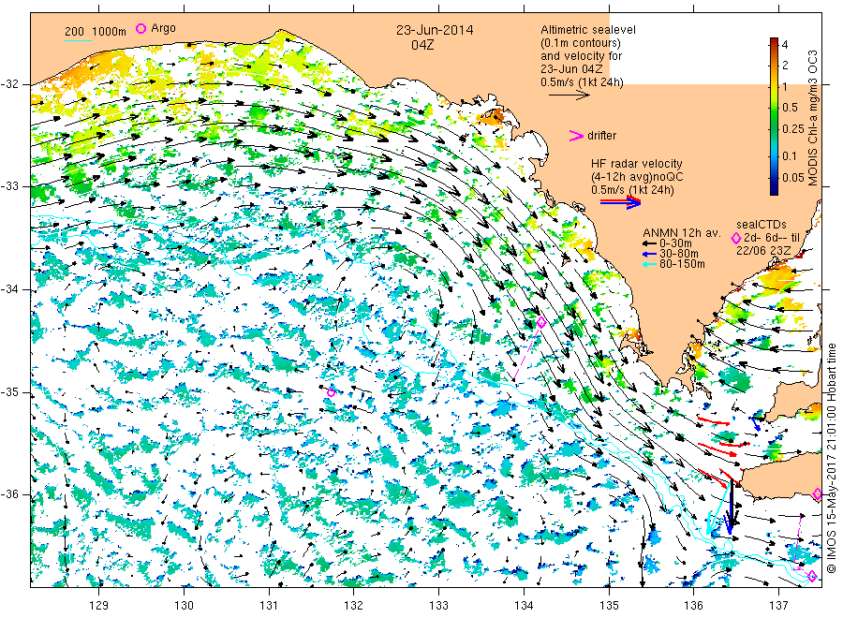Image resolution: width=843 pixels, height=618 pixels.
Task: Click the longitude axis label 135
Action: pyautogui.click(x=609, y=606)
